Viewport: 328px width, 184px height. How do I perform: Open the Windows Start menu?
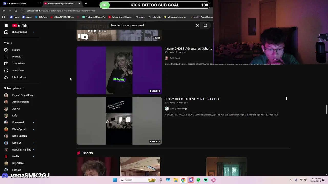[x=115, y=180]
